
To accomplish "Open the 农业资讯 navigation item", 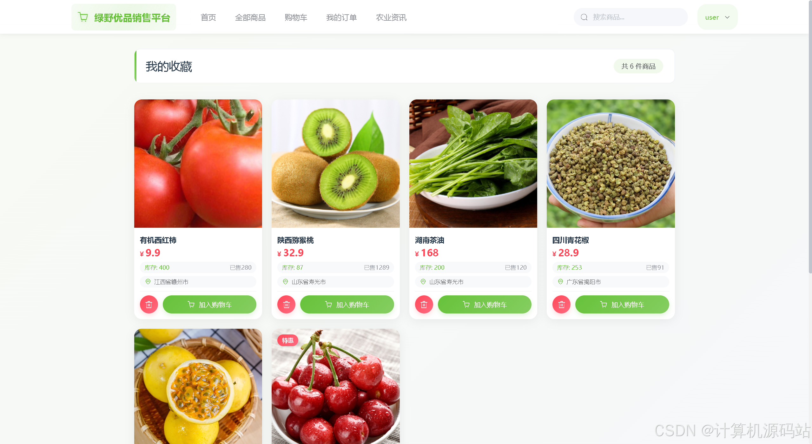I will point(391,17).
